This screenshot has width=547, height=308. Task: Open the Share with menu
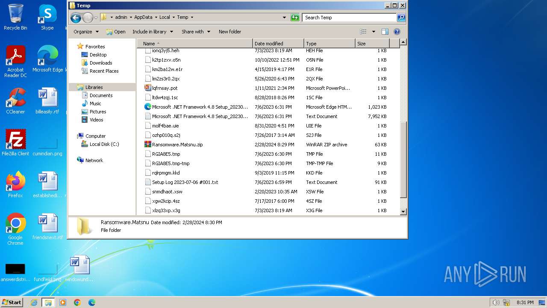coord(196,32)
